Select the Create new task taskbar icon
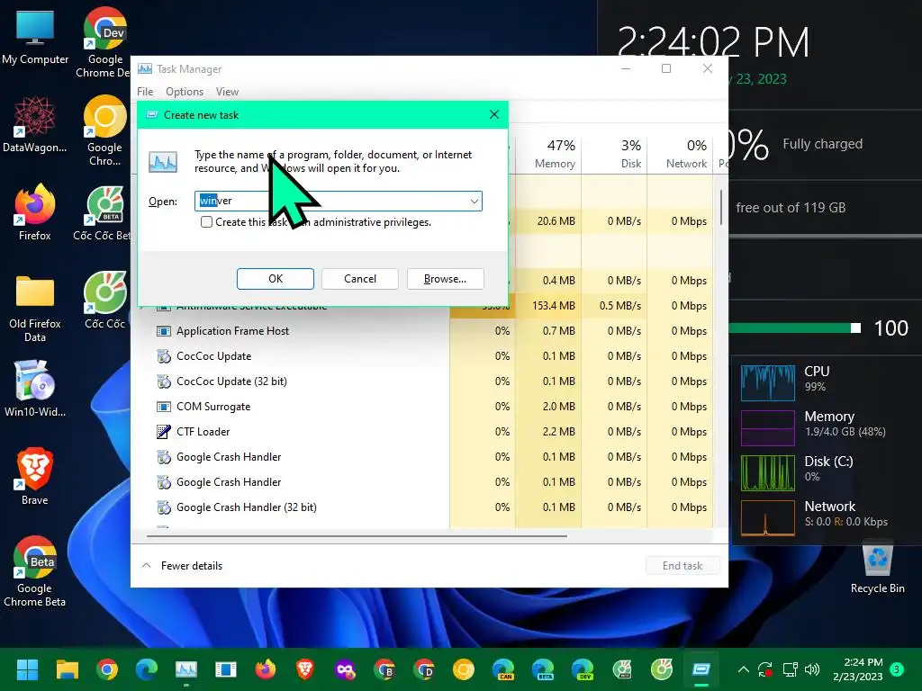The image size is (922, 691). point(701,669)
